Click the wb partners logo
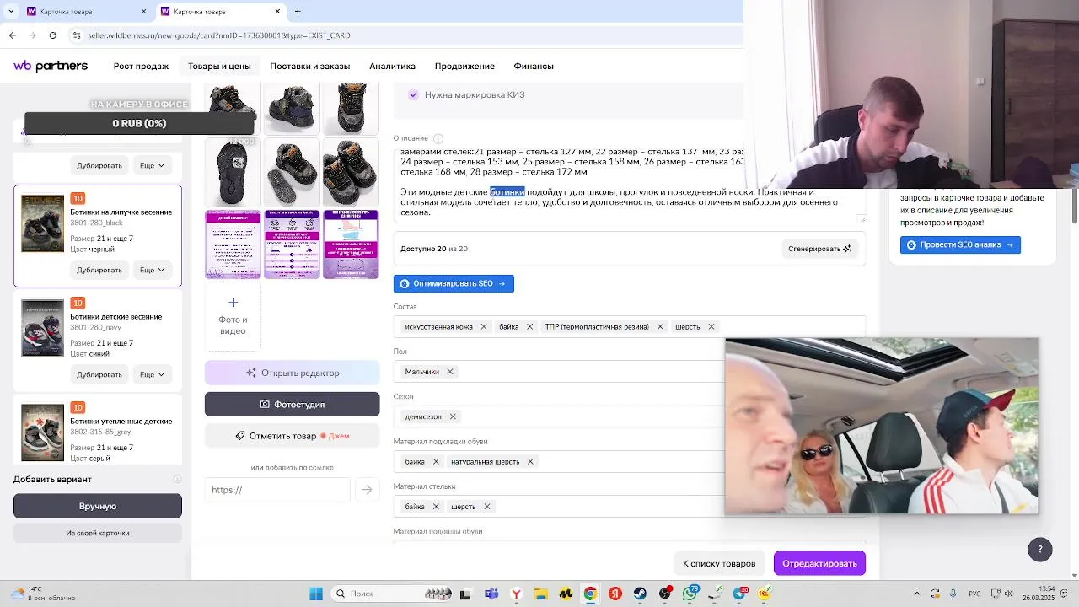 click(x=51, y=66)
